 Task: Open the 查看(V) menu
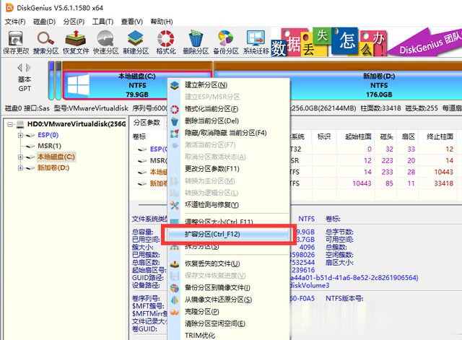pos(131,22)
